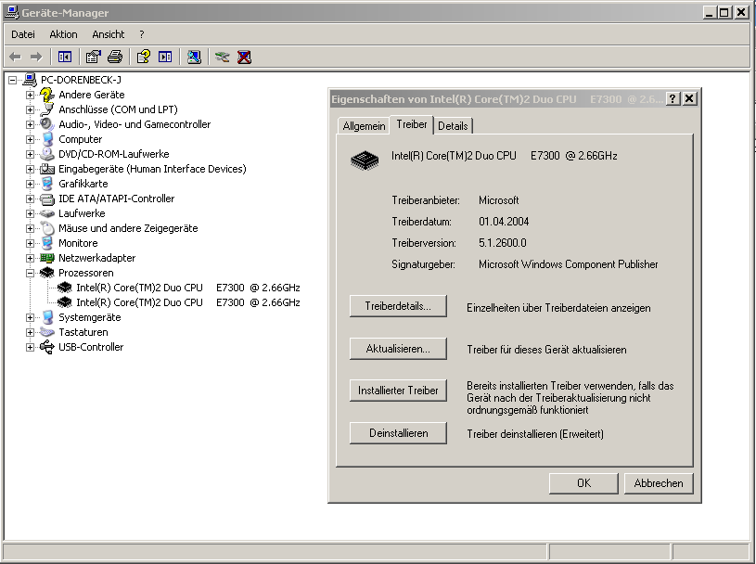Click the Abbrechen button
Screen dimensions: 756x564
point(659,483)
